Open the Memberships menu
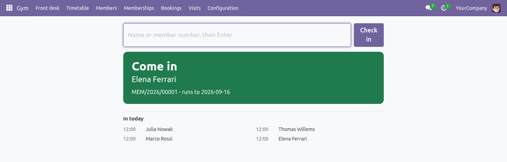This screenshot has height=162, width=507. (139, 8)
